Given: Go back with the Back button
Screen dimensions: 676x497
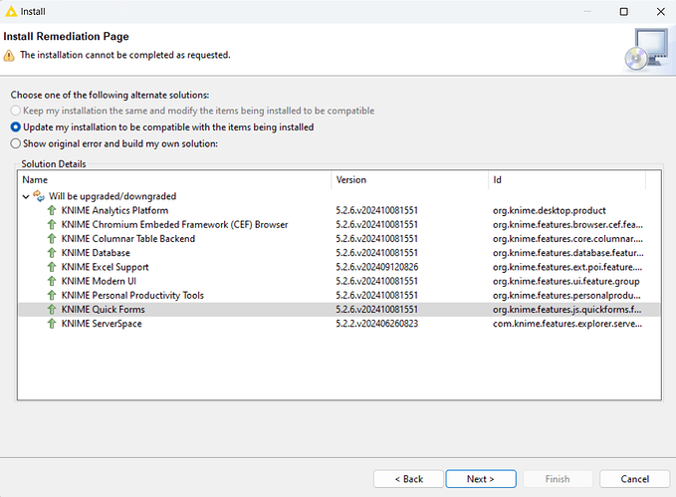Looking at the screenshot, I should click(x=408, y=479).
